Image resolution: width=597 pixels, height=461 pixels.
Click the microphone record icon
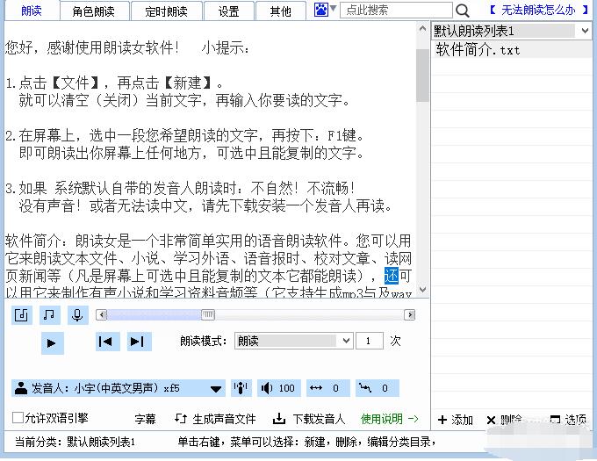point(77,315)
